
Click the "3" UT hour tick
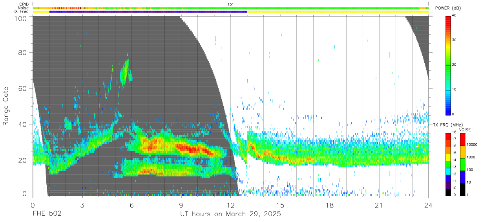coord(82,205)
